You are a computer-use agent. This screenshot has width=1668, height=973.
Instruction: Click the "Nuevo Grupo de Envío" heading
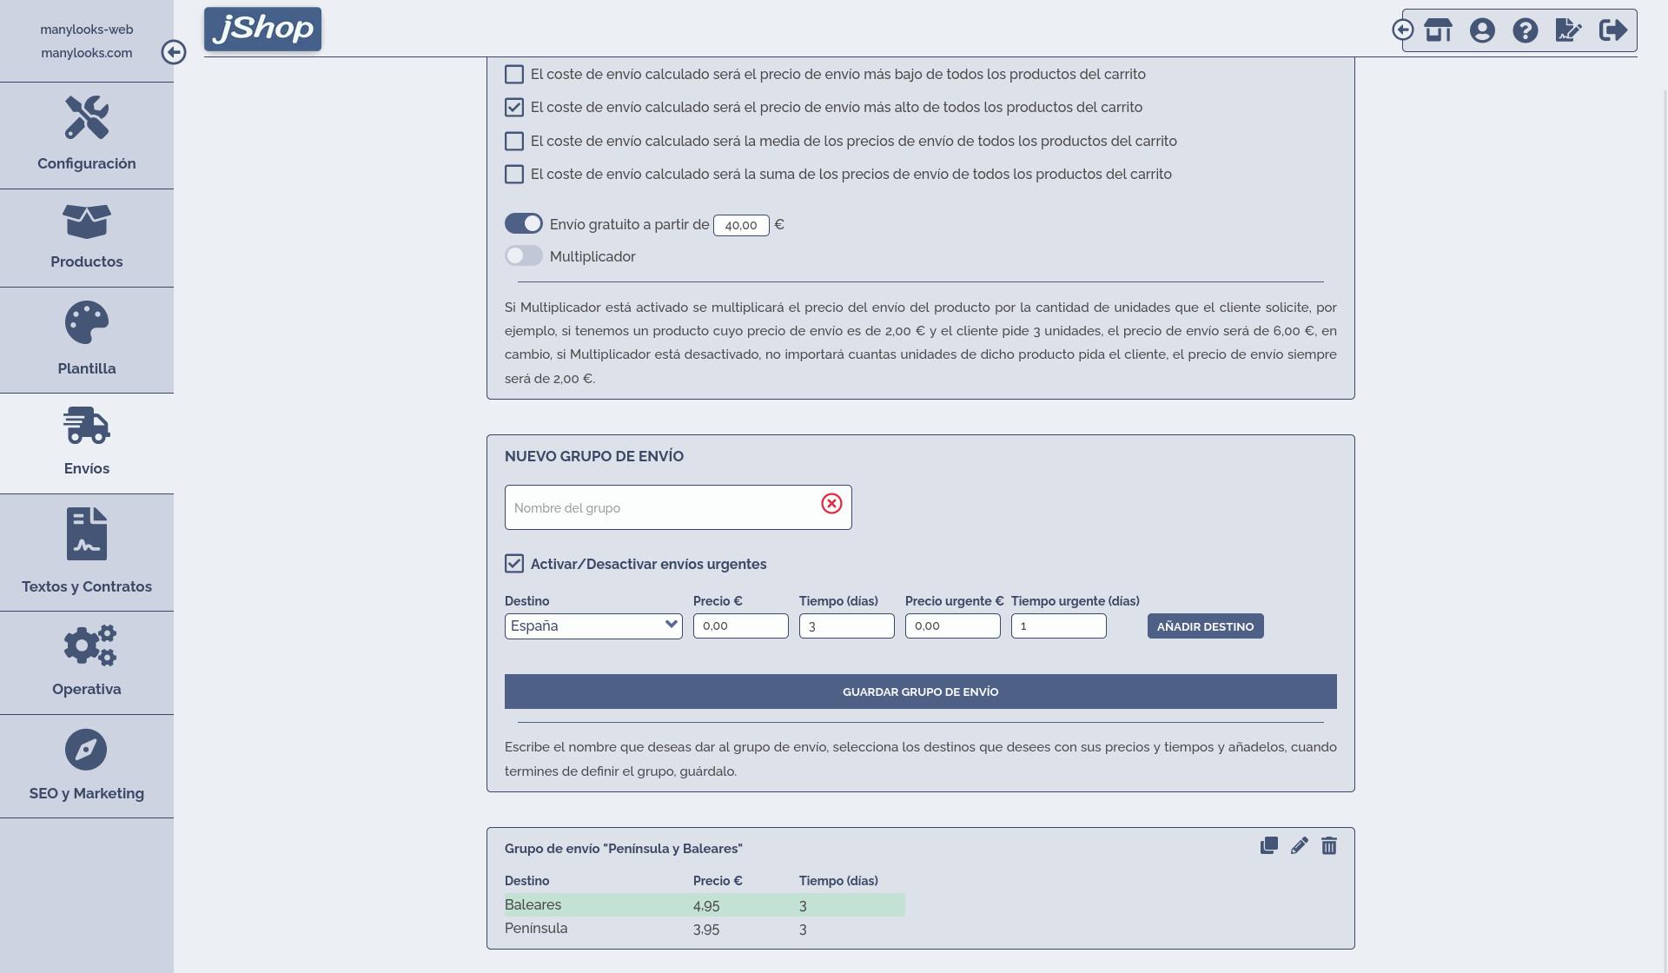coord(594,456)
